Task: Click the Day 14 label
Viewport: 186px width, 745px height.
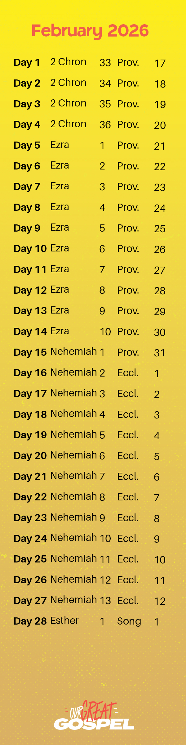Action: pyautogui.click(x=30, y=332)
